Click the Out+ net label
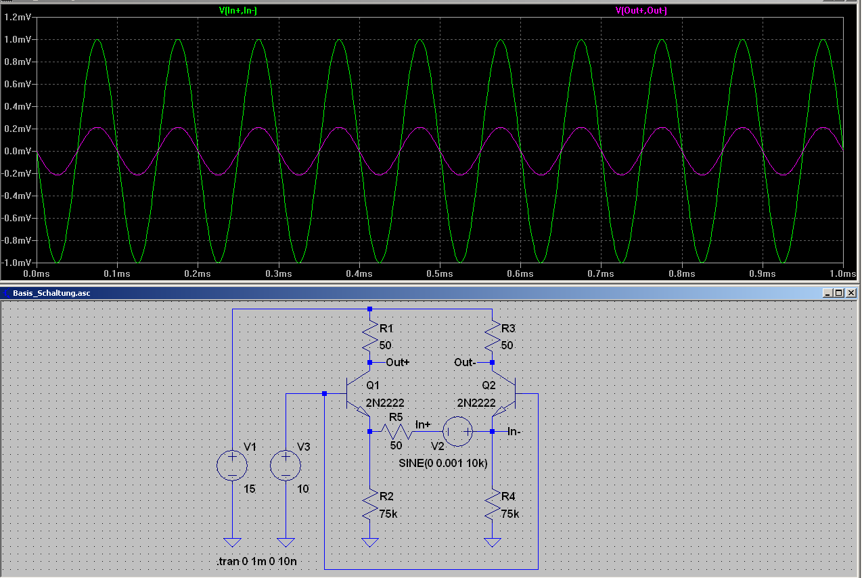The width and height of the screenshot is (862, 578). click(x=398, y=362)
